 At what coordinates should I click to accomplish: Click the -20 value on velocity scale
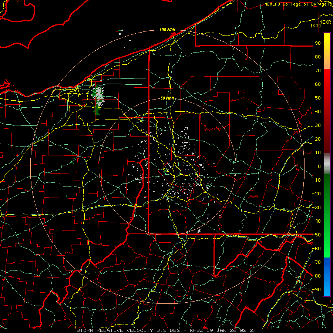pyautogui.click(x=316, y=194)
